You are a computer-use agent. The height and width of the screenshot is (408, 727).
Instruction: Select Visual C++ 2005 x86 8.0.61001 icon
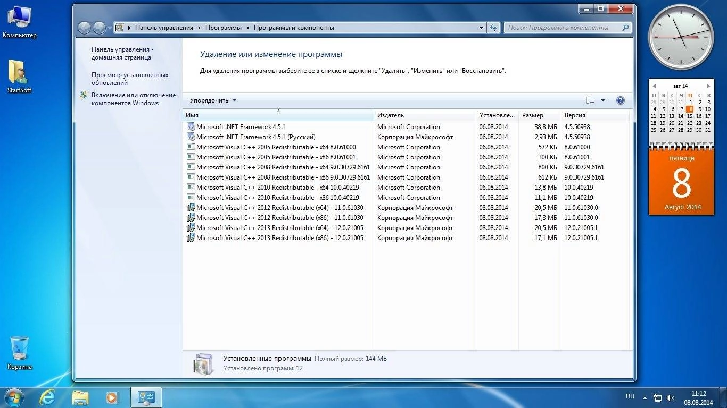click(x=191, y=157)
